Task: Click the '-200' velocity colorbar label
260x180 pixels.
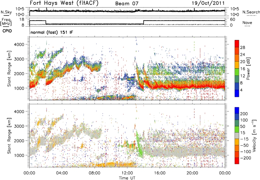Action: 245,158
